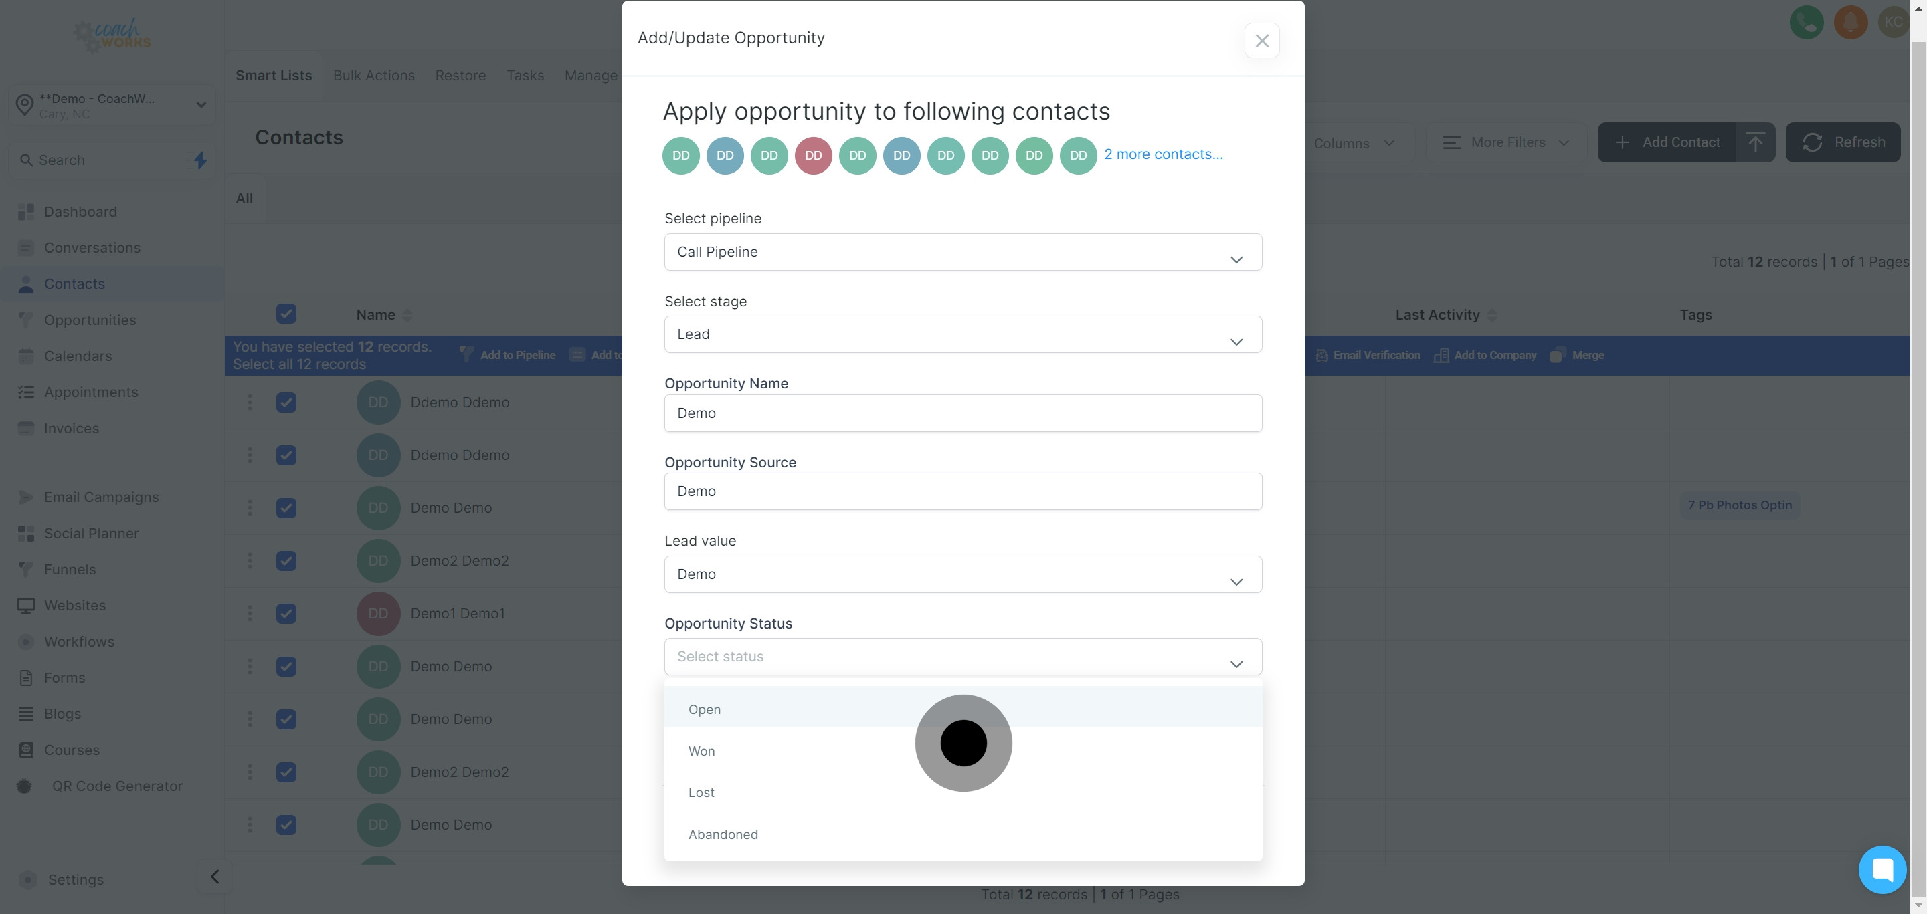Choose Won from the status list

702,751
